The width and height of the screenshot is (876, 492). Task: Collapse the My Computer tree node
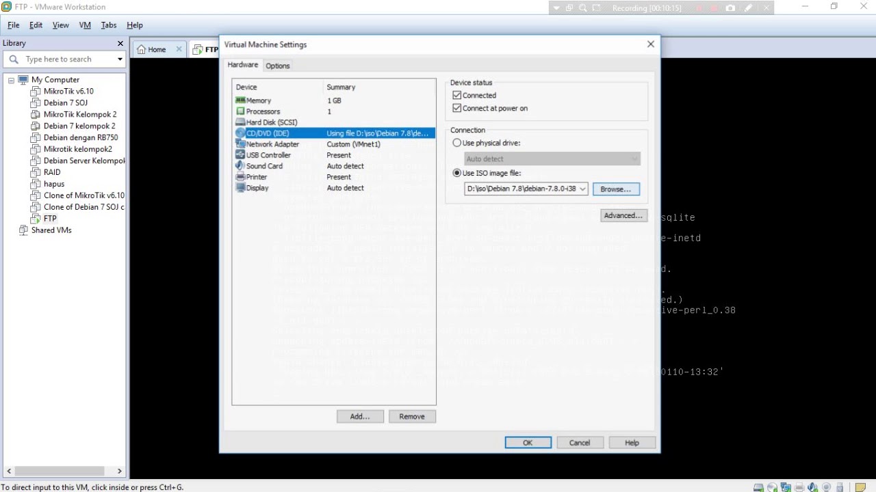pyautogui.click(x=11, y=80)
